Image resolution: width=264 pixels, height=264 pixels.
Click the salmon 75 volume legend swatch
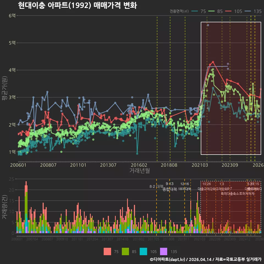click(107, 252)
